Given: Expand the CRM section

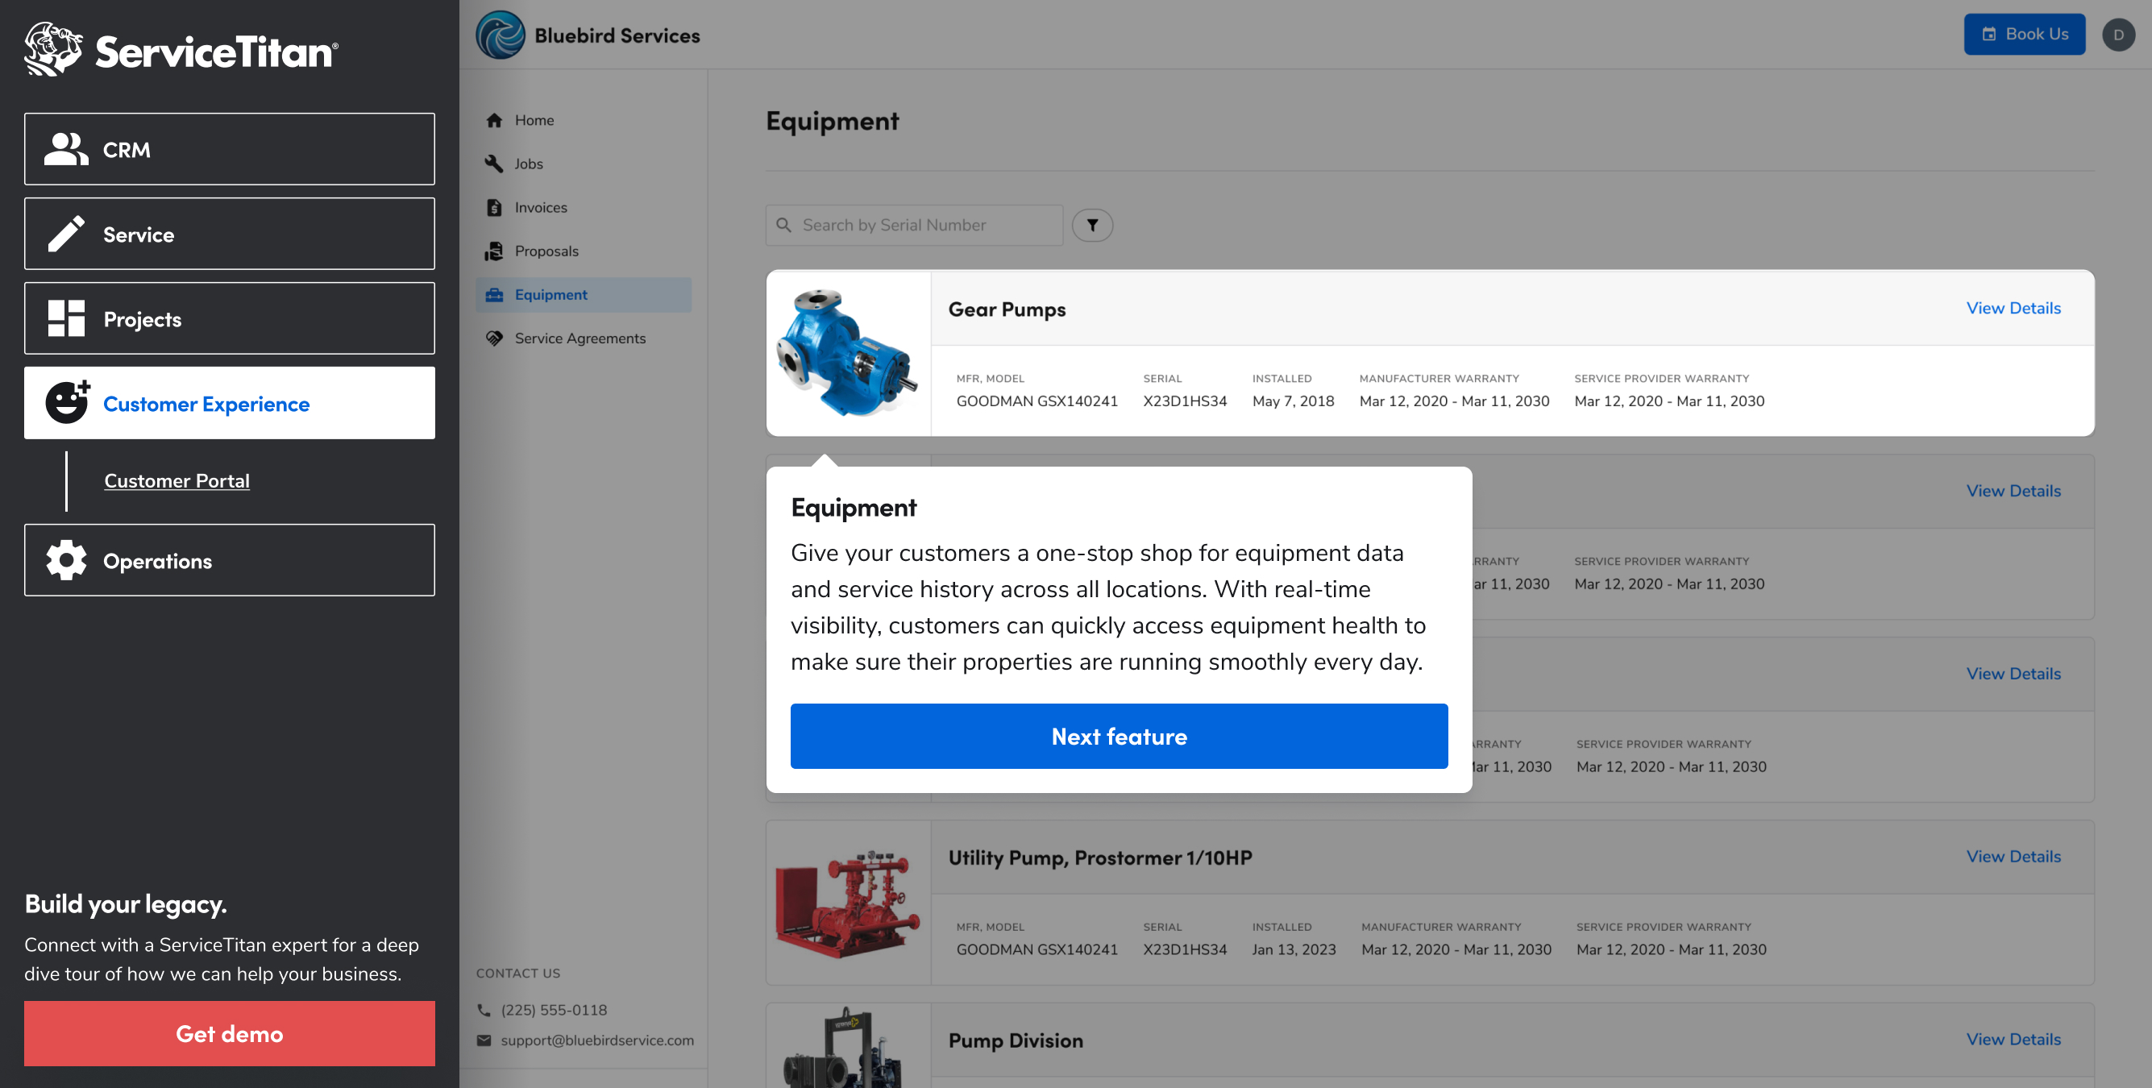Looking at the screenshot, I should 229,150.
